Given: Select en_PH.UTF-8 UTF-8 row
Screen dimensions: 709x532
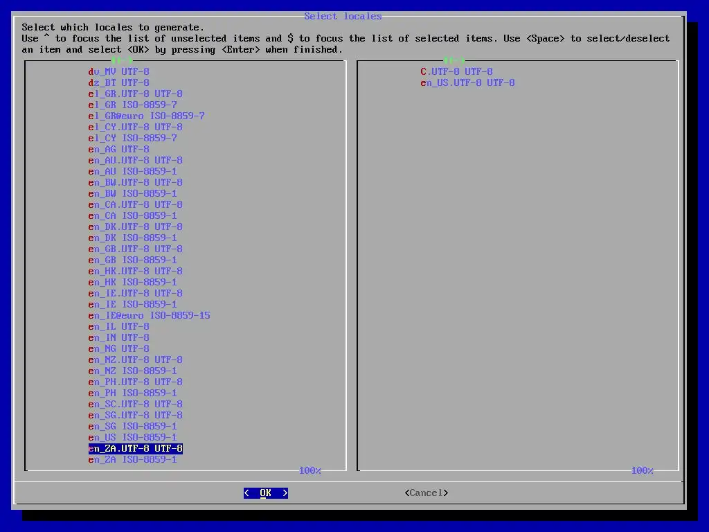Looking at the screenshot, I should tap(136, 382).
